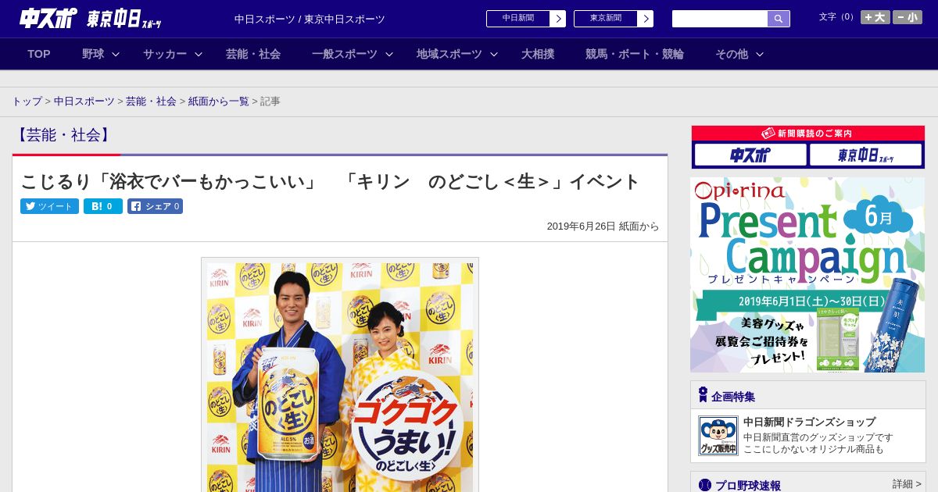Viewport: 938px width, 492px height.
Task: Click トップ breadcrumb link
Action: pyautogui.click(x=27, y=102)
